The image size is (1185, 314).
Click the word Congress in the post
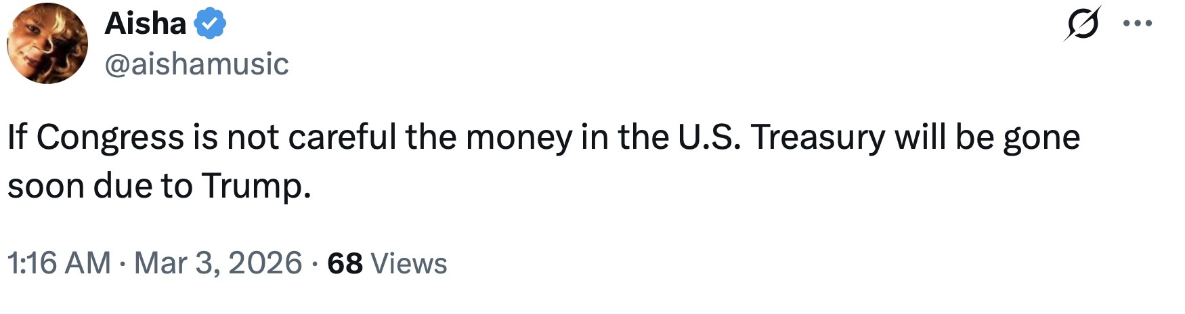click(110, 137)
